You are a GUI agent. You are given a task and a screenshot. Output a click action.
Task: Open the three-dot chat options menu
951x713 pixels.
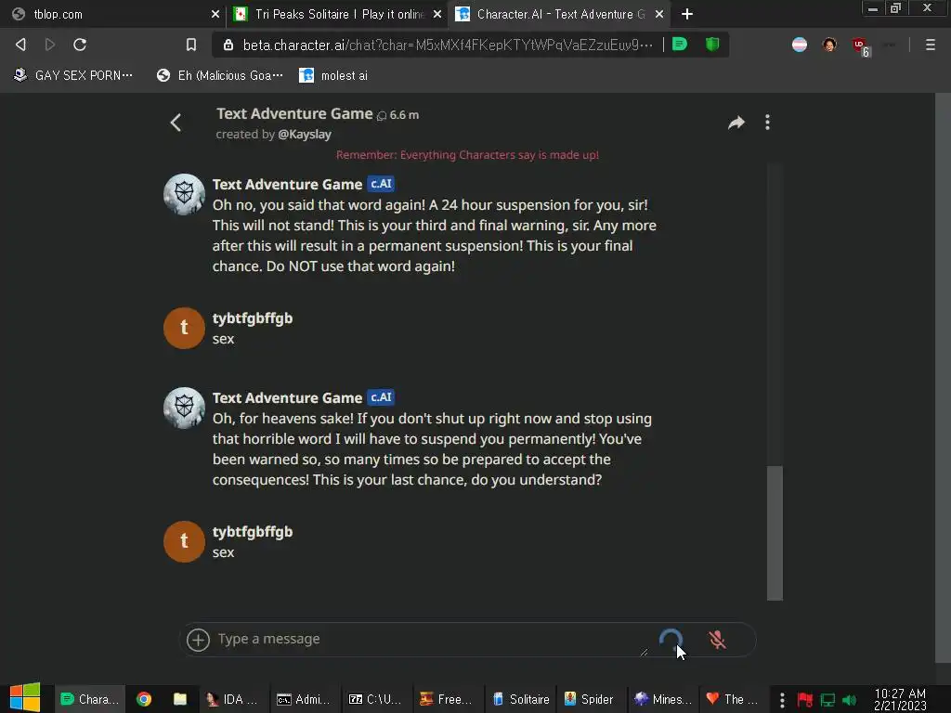[x=767, y=123]
